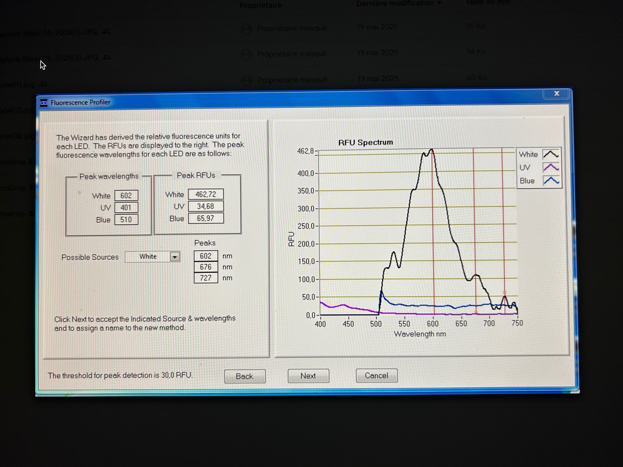The image size is (623, 467).
Task: Click the first Propriétaire masqué avatar icon
Action: pyautogui.click(x=246, y=29)
